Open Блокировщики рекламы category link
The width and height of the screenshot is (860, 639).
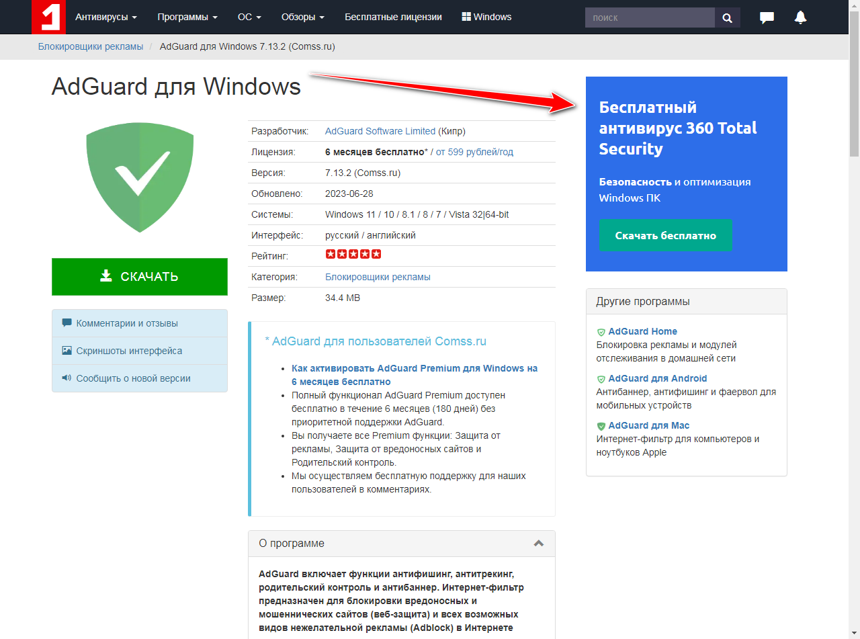click(378, 277)
